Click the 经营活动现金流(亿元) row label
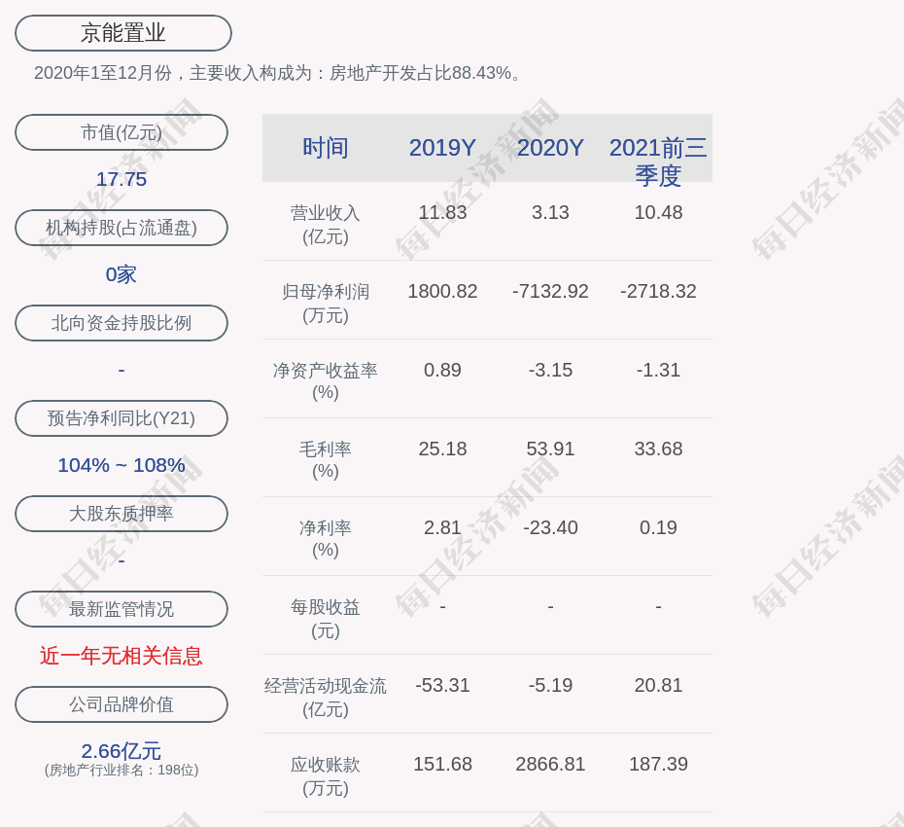The height and width of the screenshot is (827, 904). 326,698
